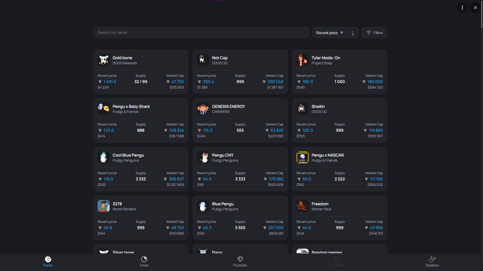
Task: Click the TON symbol beside 44.0
Action: pyautogui.click(x=299, y=228)
